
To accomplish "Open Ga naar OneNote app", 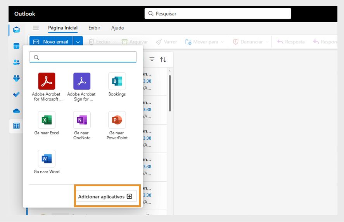I will (81, 126).
